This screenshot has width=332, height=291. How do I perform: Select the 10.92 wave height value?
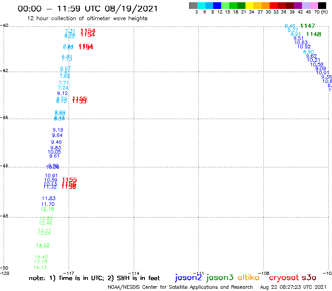pyautogui.click(x=304, y=47)
